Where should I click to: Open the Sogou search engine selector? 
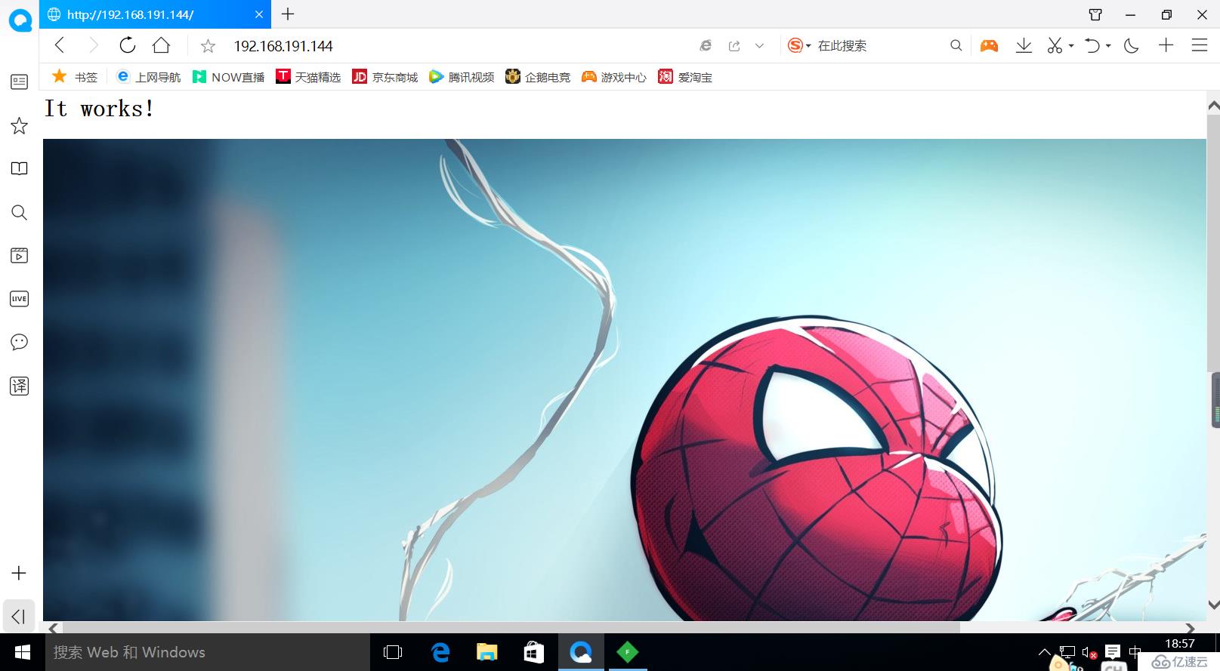798,46
